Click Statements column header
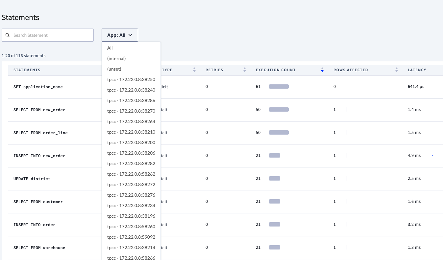Image resolution: width=443 pixels, height=260 pixels. coord(27,70)
